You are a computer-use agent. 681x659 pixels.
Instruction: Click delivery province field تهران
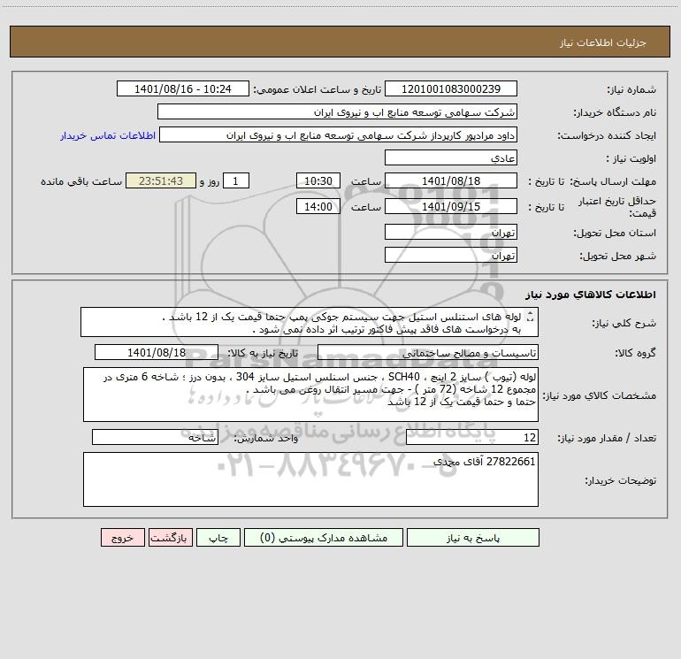click(451, 232)
